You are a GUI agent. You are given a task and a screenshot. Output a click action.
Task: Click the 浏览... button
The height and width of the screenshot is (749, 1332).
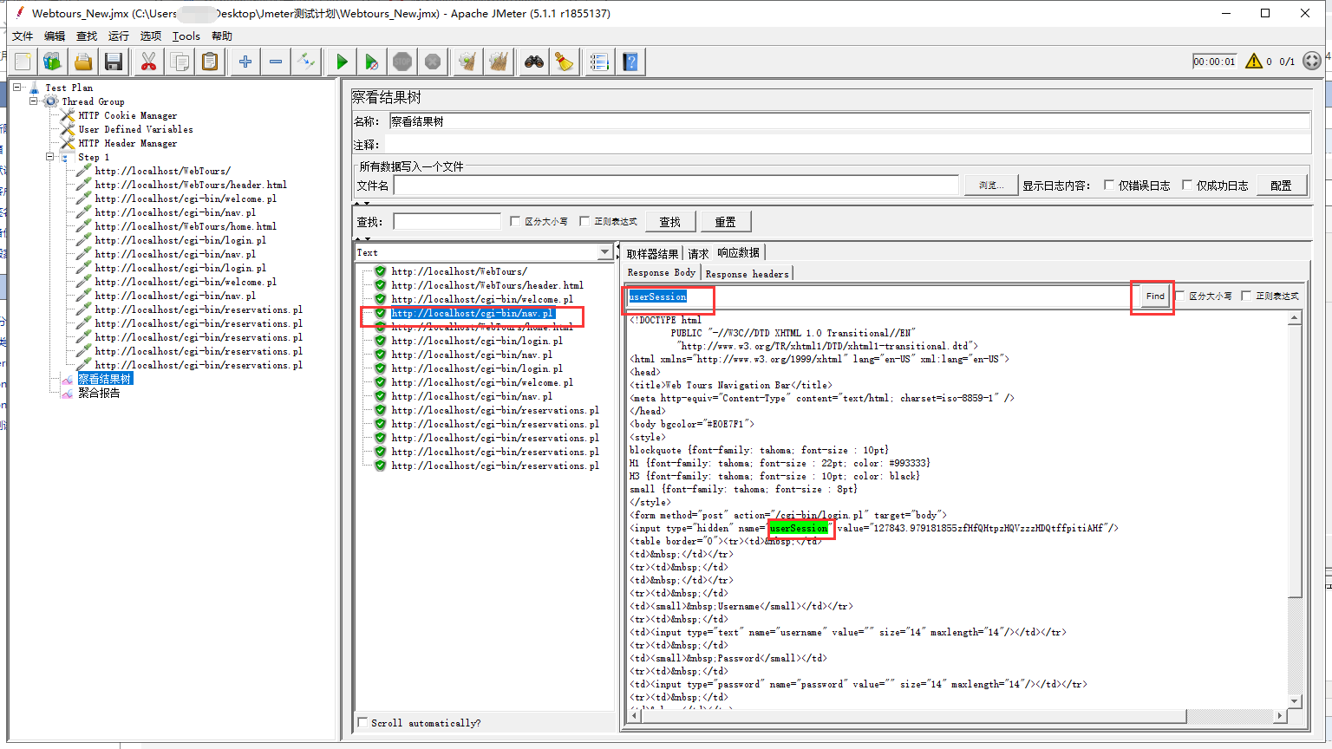[x=991, y=186]
